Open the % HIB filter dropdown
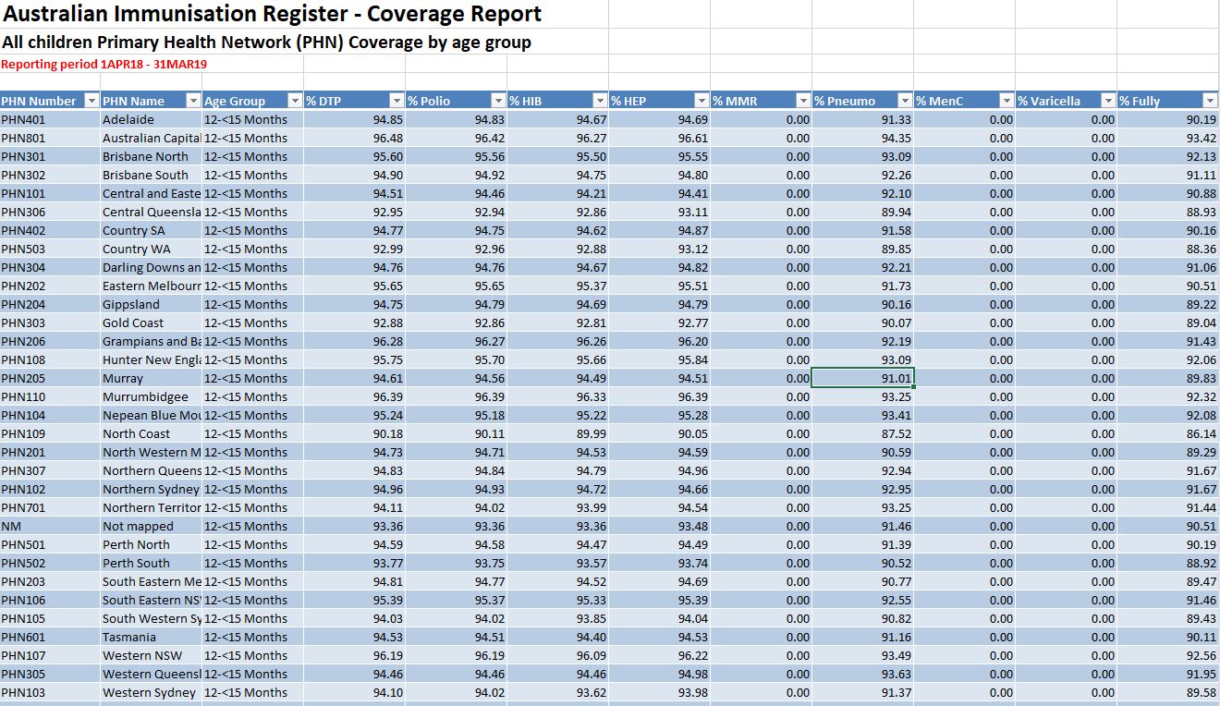1220x706 pixels. (x=599, y=101)
